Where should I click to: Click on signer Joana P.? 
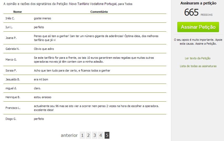pyautogui.click(x=11, y=38)
